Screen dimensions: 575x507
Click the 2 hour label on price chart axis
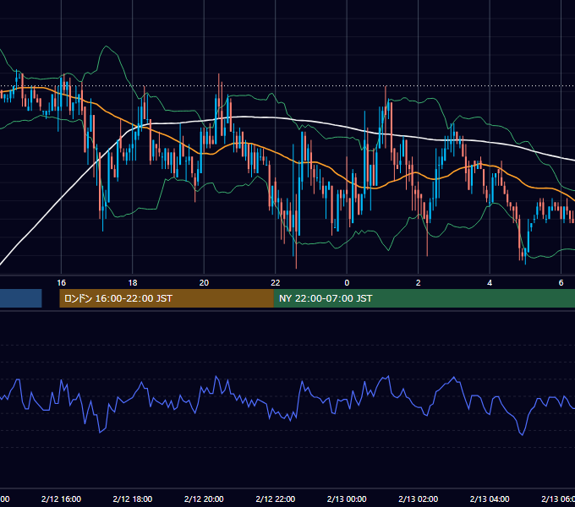[x=418, y=282]
